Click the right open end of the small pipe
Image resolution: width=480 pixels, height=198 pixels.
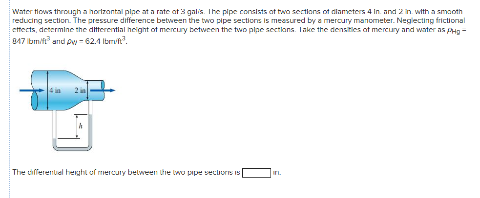[103, 86]
